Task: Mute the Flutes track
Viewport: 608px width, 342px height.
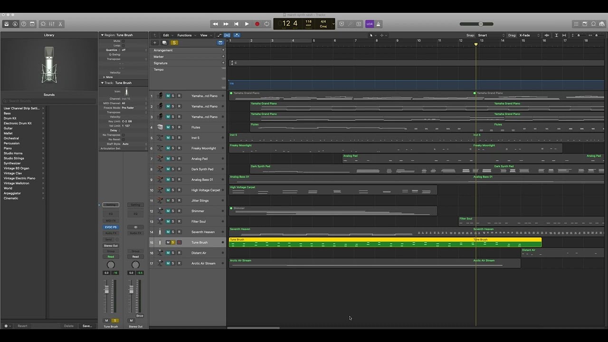Action: click(x=168, y=127)
